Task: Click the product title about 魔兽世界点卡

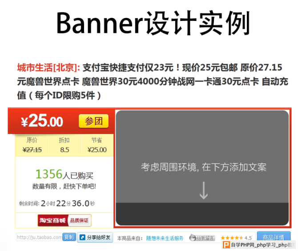Action: (153, 81)
